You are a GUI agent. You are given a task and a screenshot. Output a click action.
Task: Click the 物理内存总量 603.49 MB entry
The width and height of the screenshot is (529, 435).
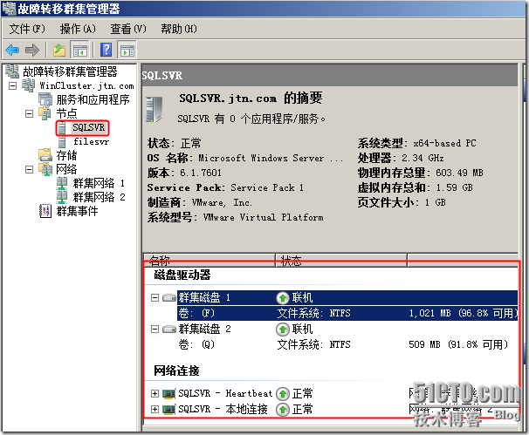421,173
